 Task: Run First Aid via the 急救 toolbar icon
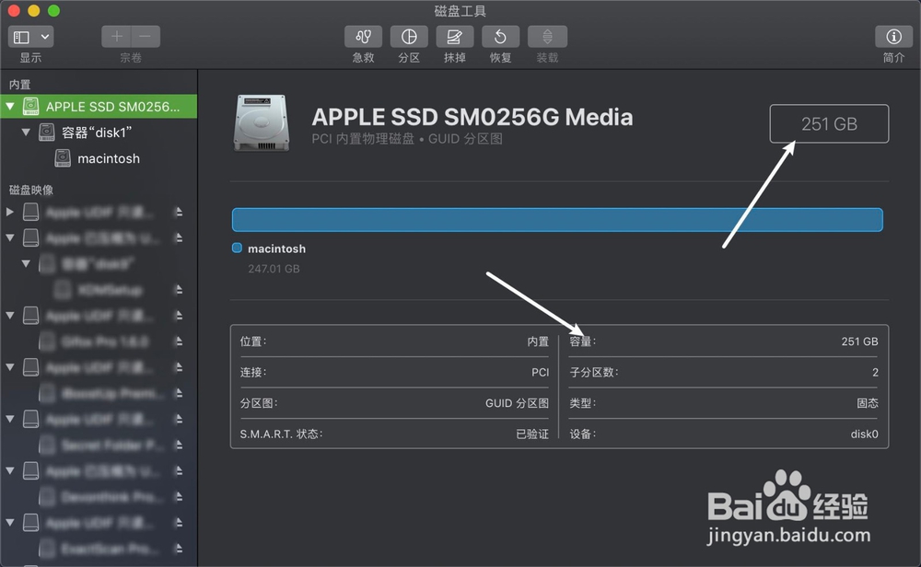[x=363, y=37]
